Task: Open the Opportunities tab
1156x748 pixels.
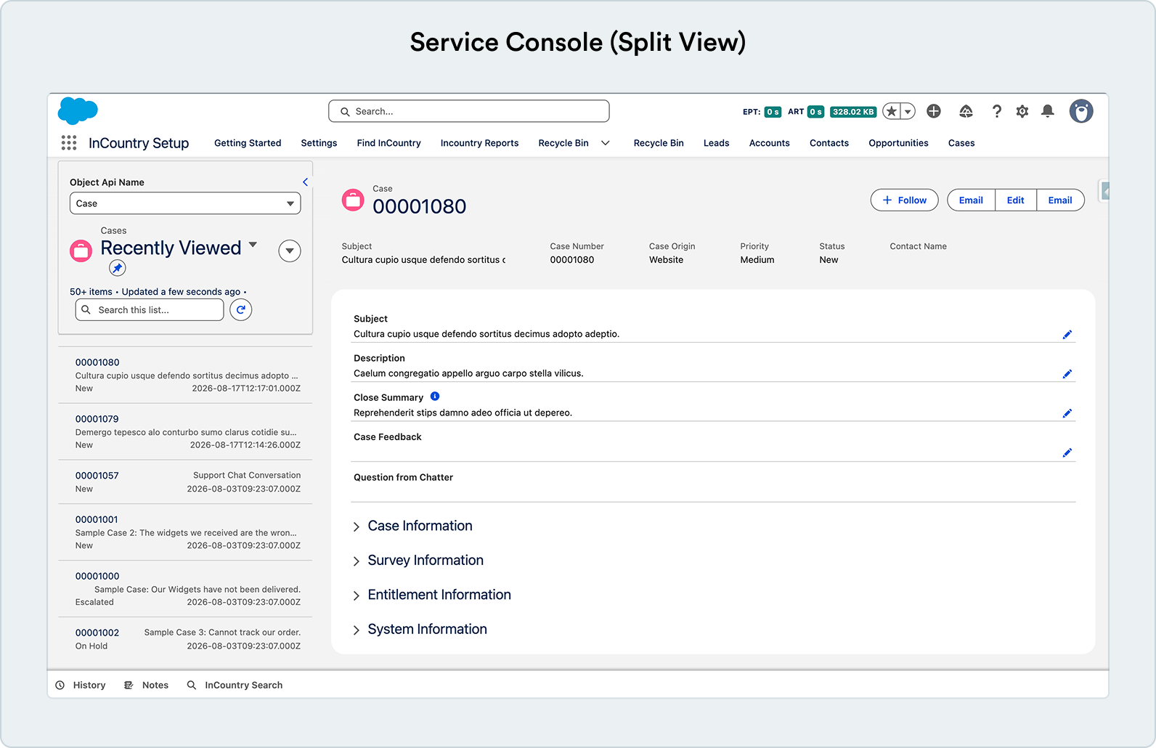Action: pyautogui.click(x=898, y=143)
